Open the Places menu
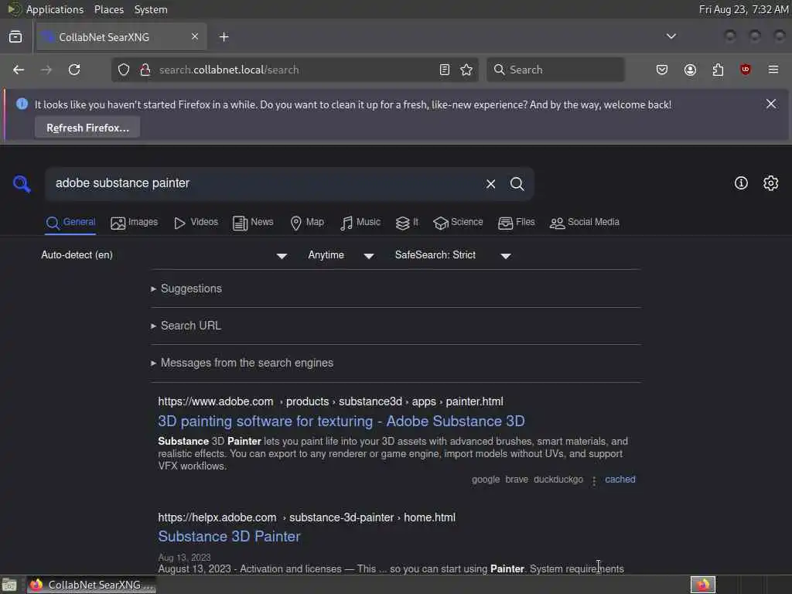Viewport: 792px width, 594px height. pos(109,9)
